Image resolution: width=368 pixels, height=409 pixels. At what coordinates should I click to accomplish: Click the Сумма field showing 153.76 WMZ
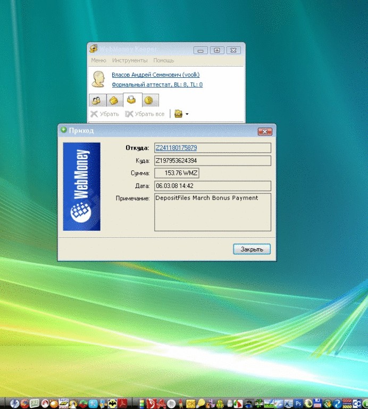click(177, 173)
